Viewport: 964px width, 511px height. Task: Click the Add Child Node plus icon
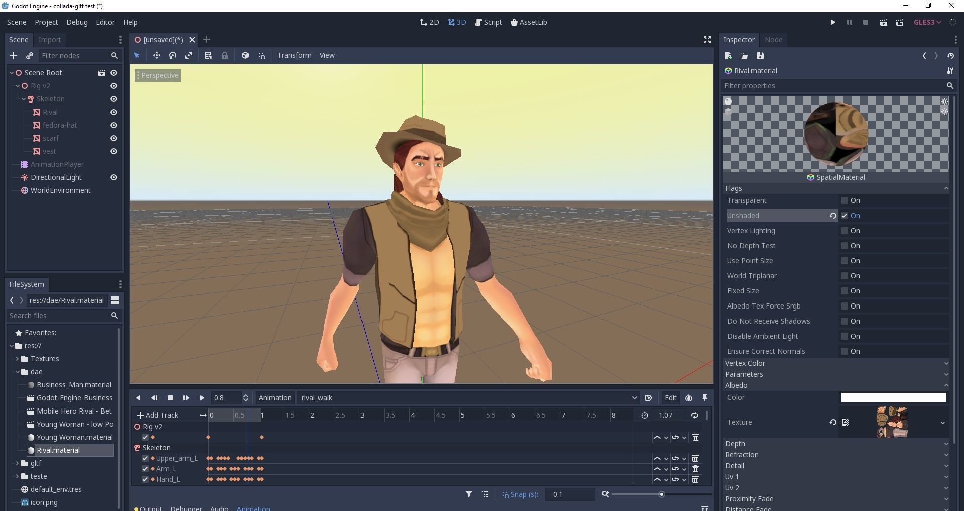(x=14, y=56)
